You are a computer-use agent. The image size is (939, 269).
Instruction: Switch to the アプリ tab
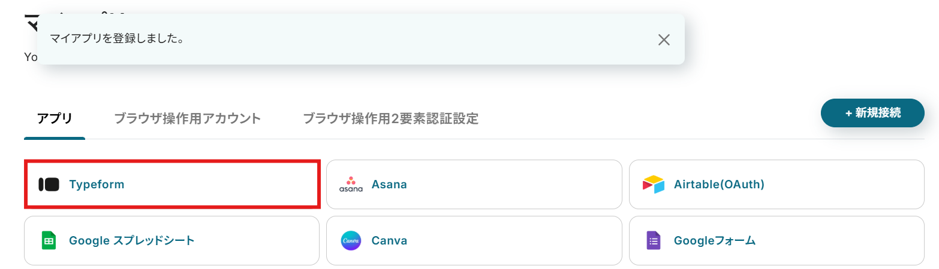pyautogui.click(x=55, y=118)
